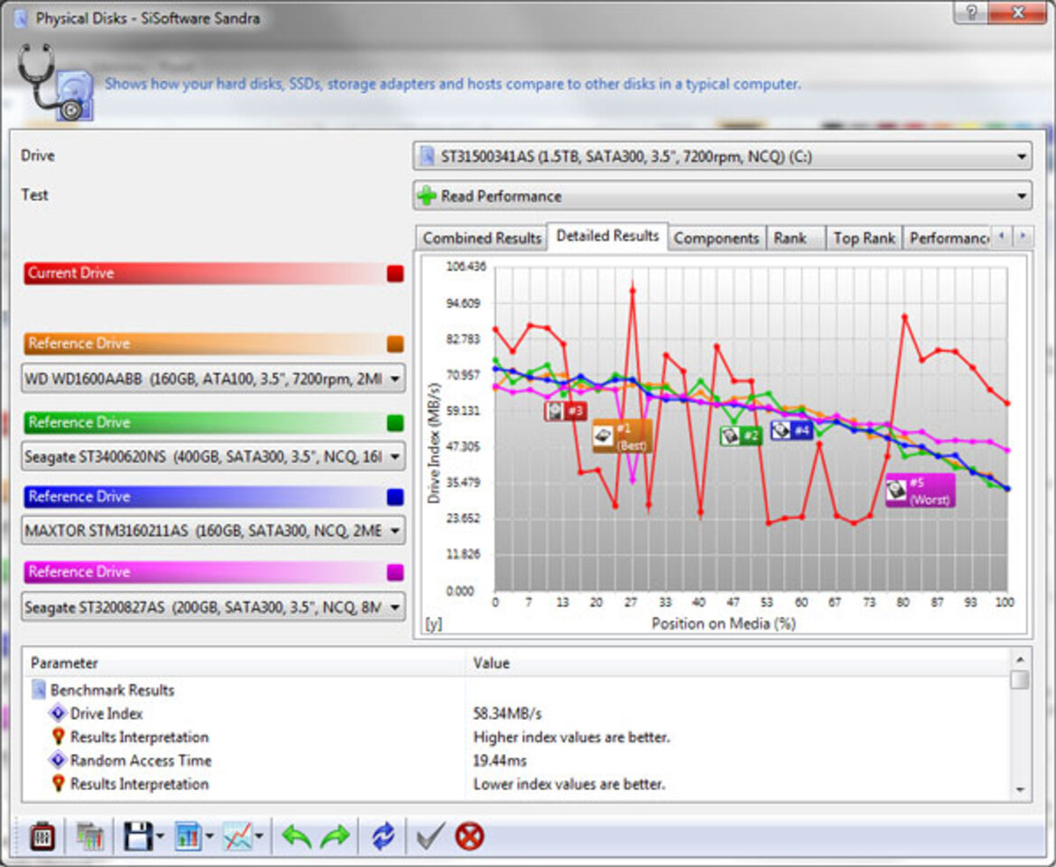Open the Drive ST31500341AS dropdown
1056x867 pixels.
click(x=722, y=157)
